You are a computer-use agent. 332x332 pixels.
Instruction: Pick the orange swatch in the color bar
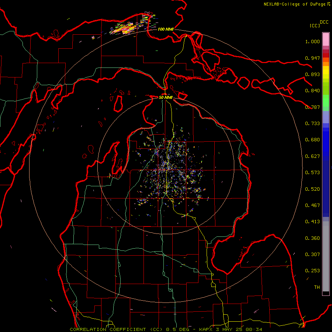(326, 64)
